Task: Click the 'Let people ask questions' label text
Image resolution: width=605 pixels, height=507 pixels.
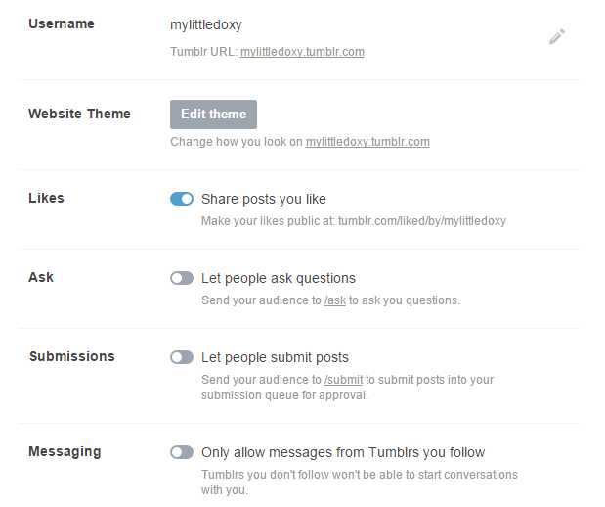Action: (x=279, y=278)
